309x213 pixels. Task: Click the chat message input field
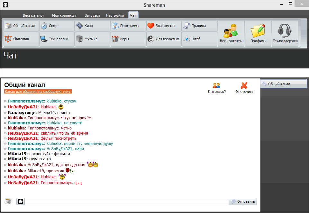126,201
